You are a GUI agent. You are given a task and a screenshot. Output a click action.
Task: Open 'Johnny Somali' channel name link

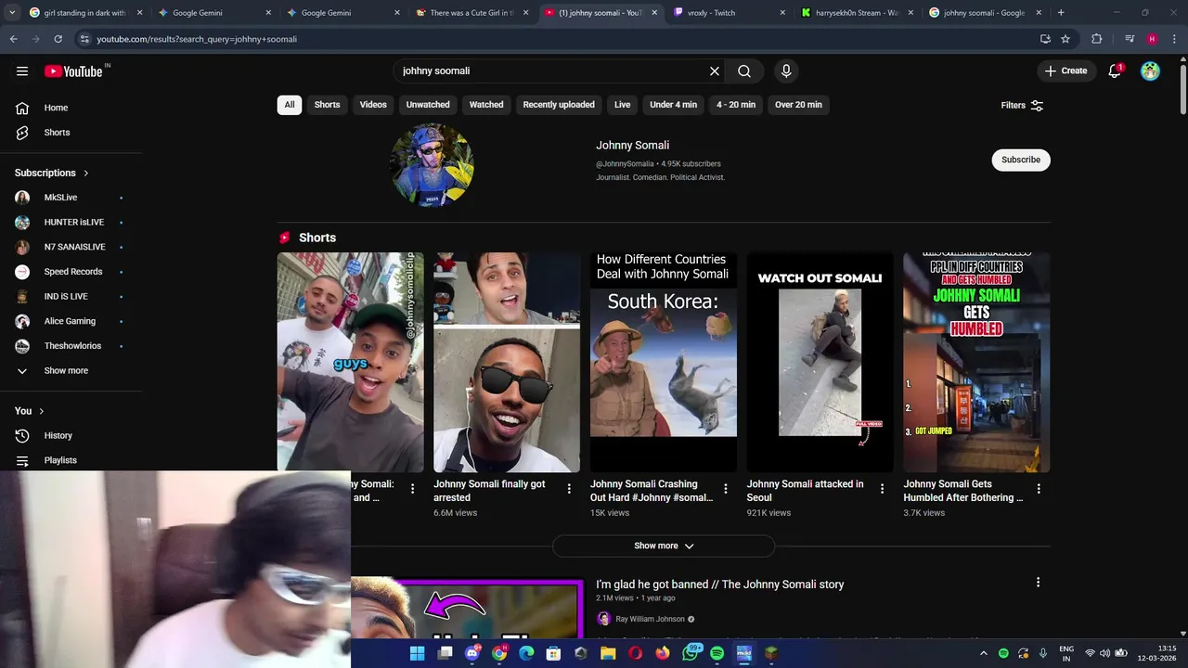[x=632, y=146]
